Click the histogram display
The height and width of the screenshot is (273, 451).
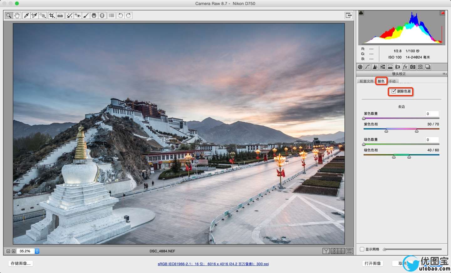(402, 28)
